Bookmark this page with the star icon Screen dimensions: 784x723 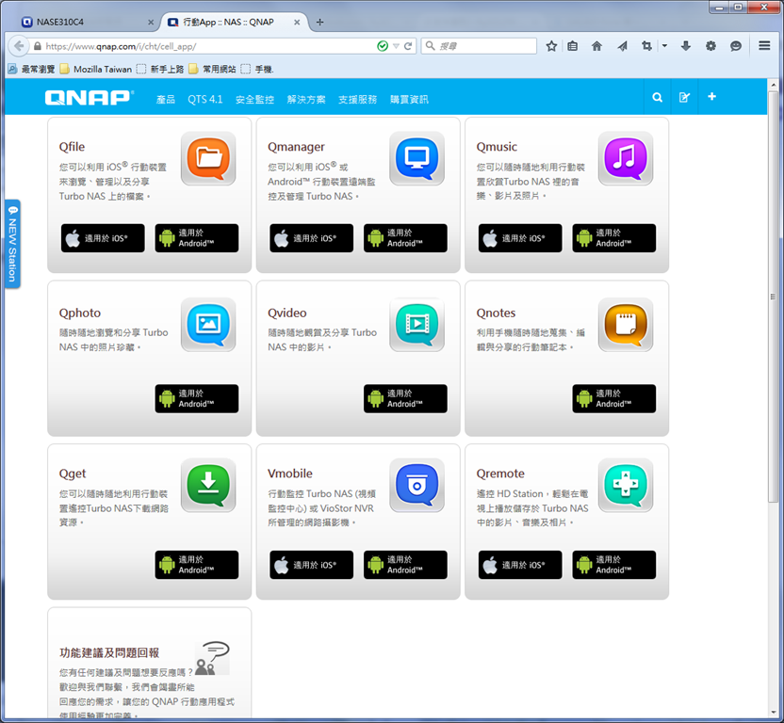click(x=551, y=46)
